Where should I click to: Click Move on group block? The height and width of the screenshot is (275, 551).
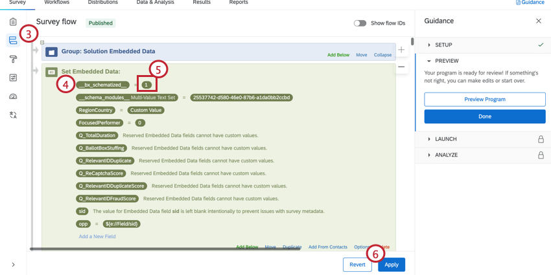pos(362,55)
